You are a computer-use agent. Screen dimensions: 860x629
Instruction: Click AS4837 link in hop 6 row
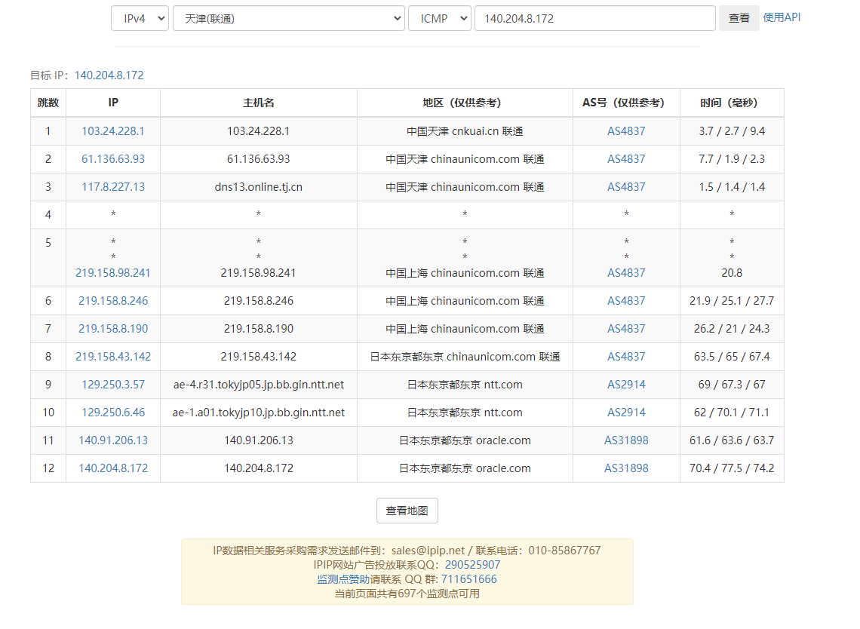point(626,300)
